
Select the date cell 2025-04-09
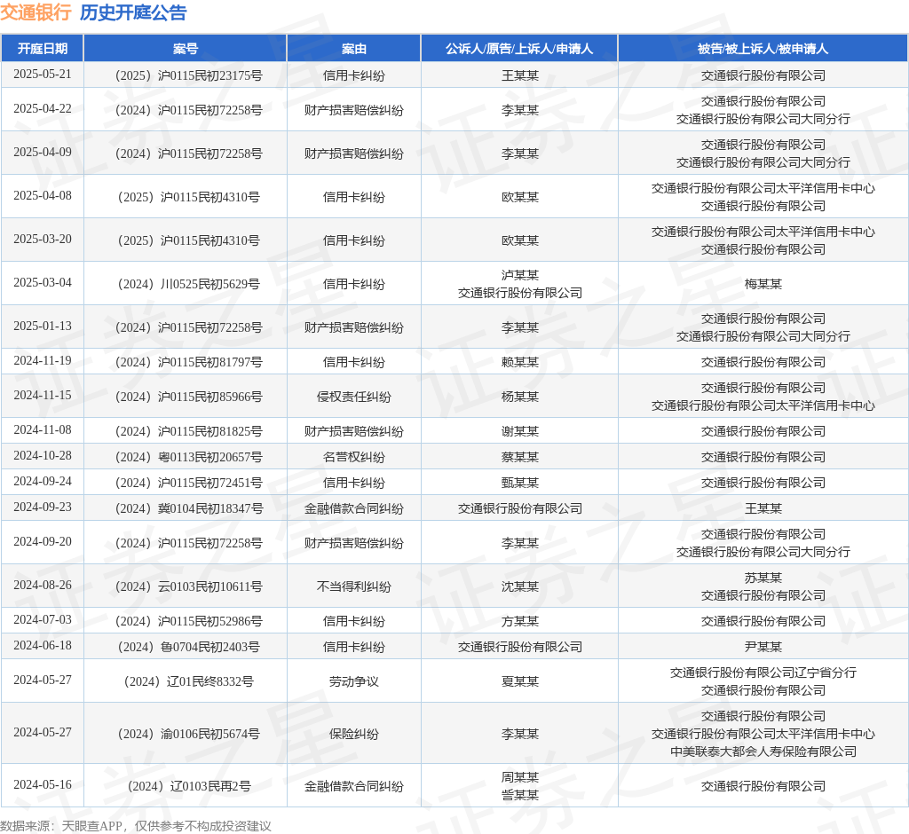tap(43, 153)
